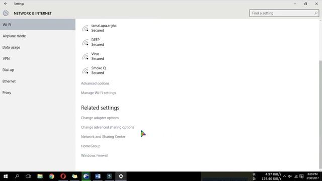Screen dimensions: 322x181
Task: Click the gear icon beside Network & Internet
Action: (6, 14)
